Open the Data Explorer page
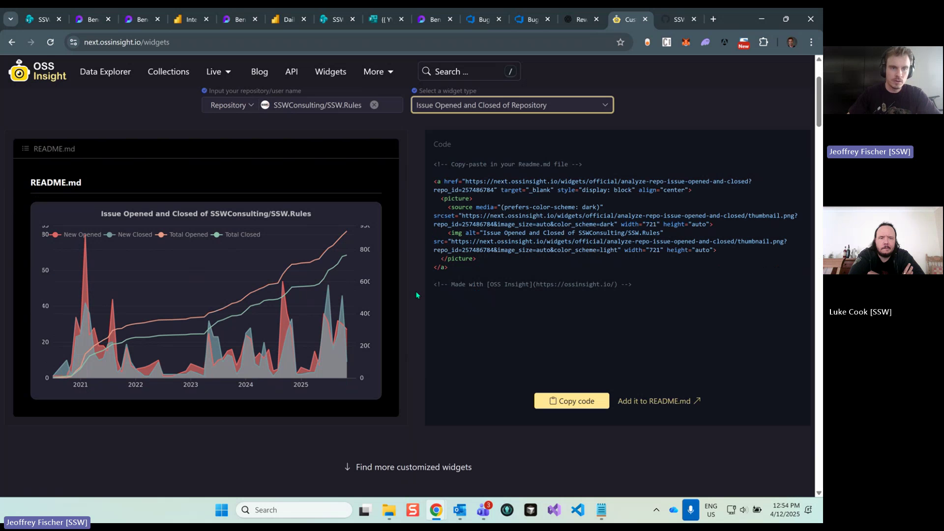The width and height of the screenshot is (944, 531). tap(105, 72)
